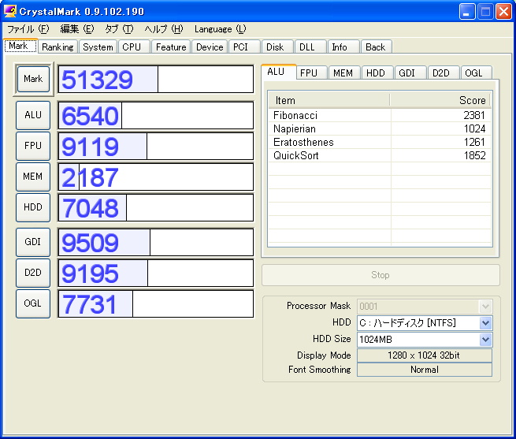Open the Processor Mask dropdown

coord(485,307)
